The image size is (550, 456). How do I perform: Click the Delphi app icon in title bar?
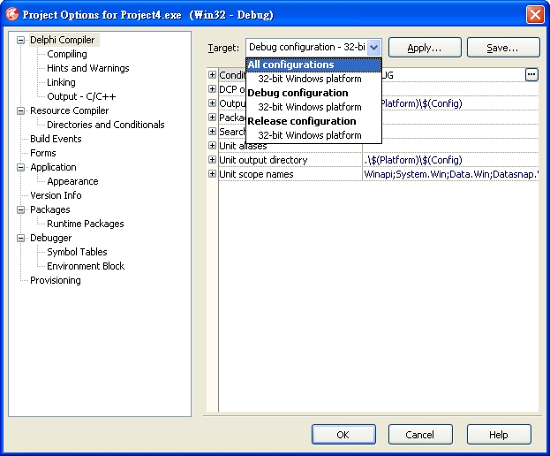tap(12, 14)
